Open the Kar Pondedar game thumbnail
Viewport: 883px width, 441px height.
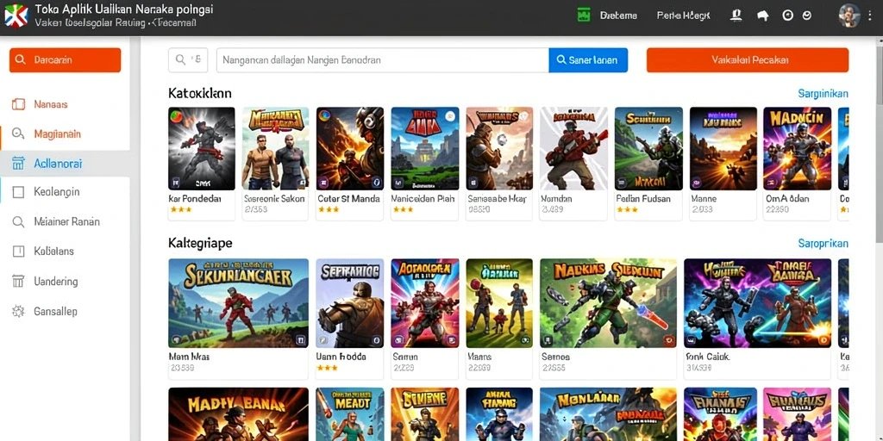coord(202,148)
